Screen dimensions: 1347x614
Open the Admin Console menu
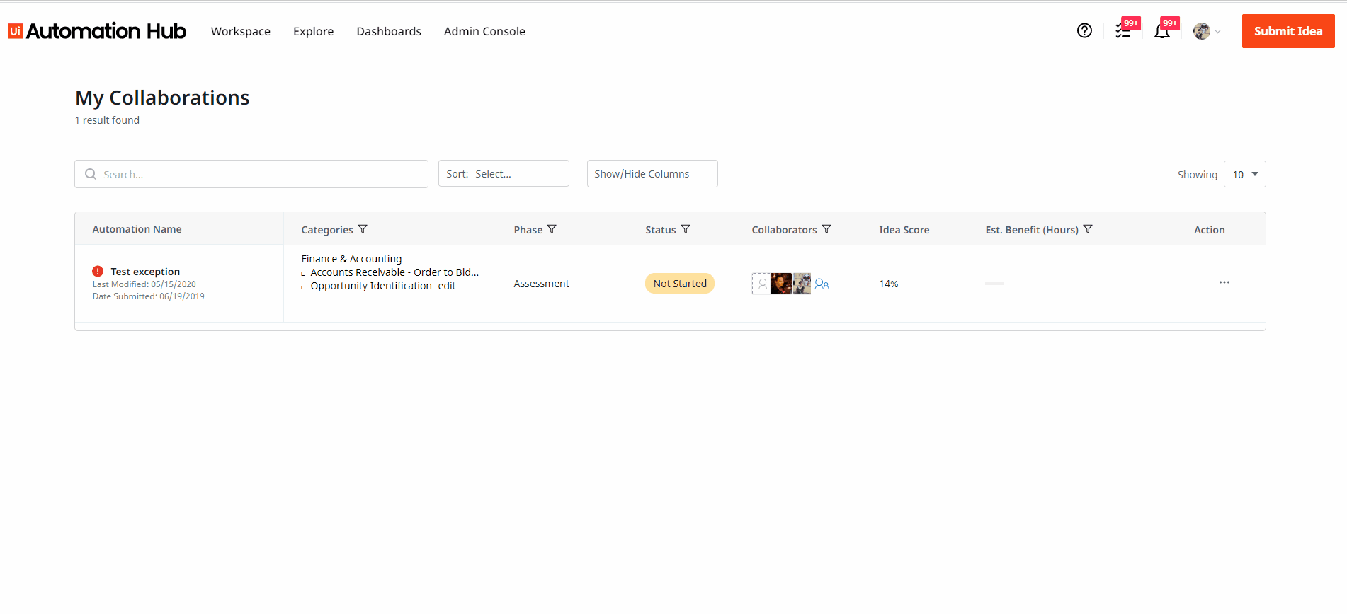484,31
